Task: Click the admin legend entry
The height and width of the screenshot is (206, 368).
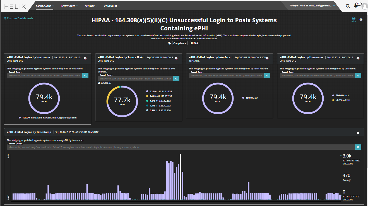Action: pos(341,100)
